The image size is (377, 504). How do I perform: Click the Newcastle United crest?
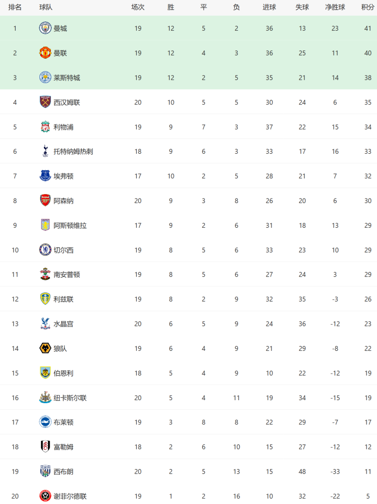click(45, 398)
